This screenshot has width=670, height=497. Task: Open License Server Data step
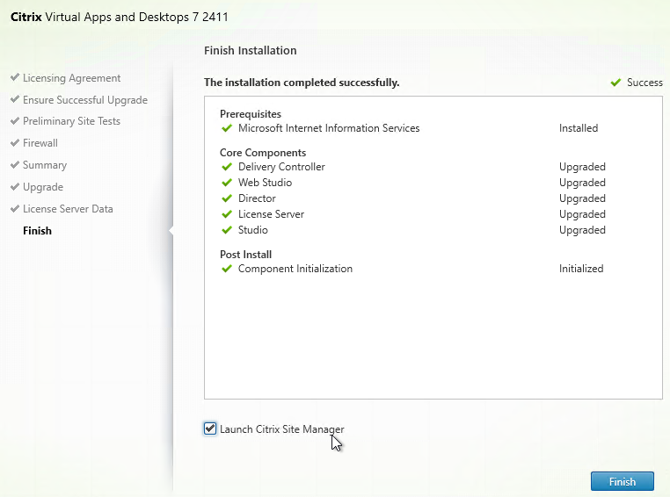pyautogui.click(x=68, y=209)
